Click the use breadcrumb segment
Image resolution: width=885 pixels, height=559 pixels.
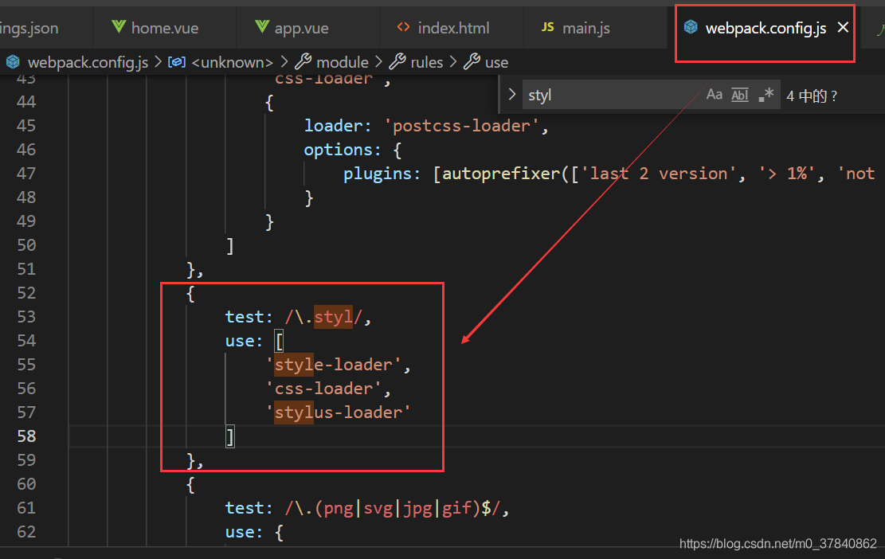coord(497,63)
